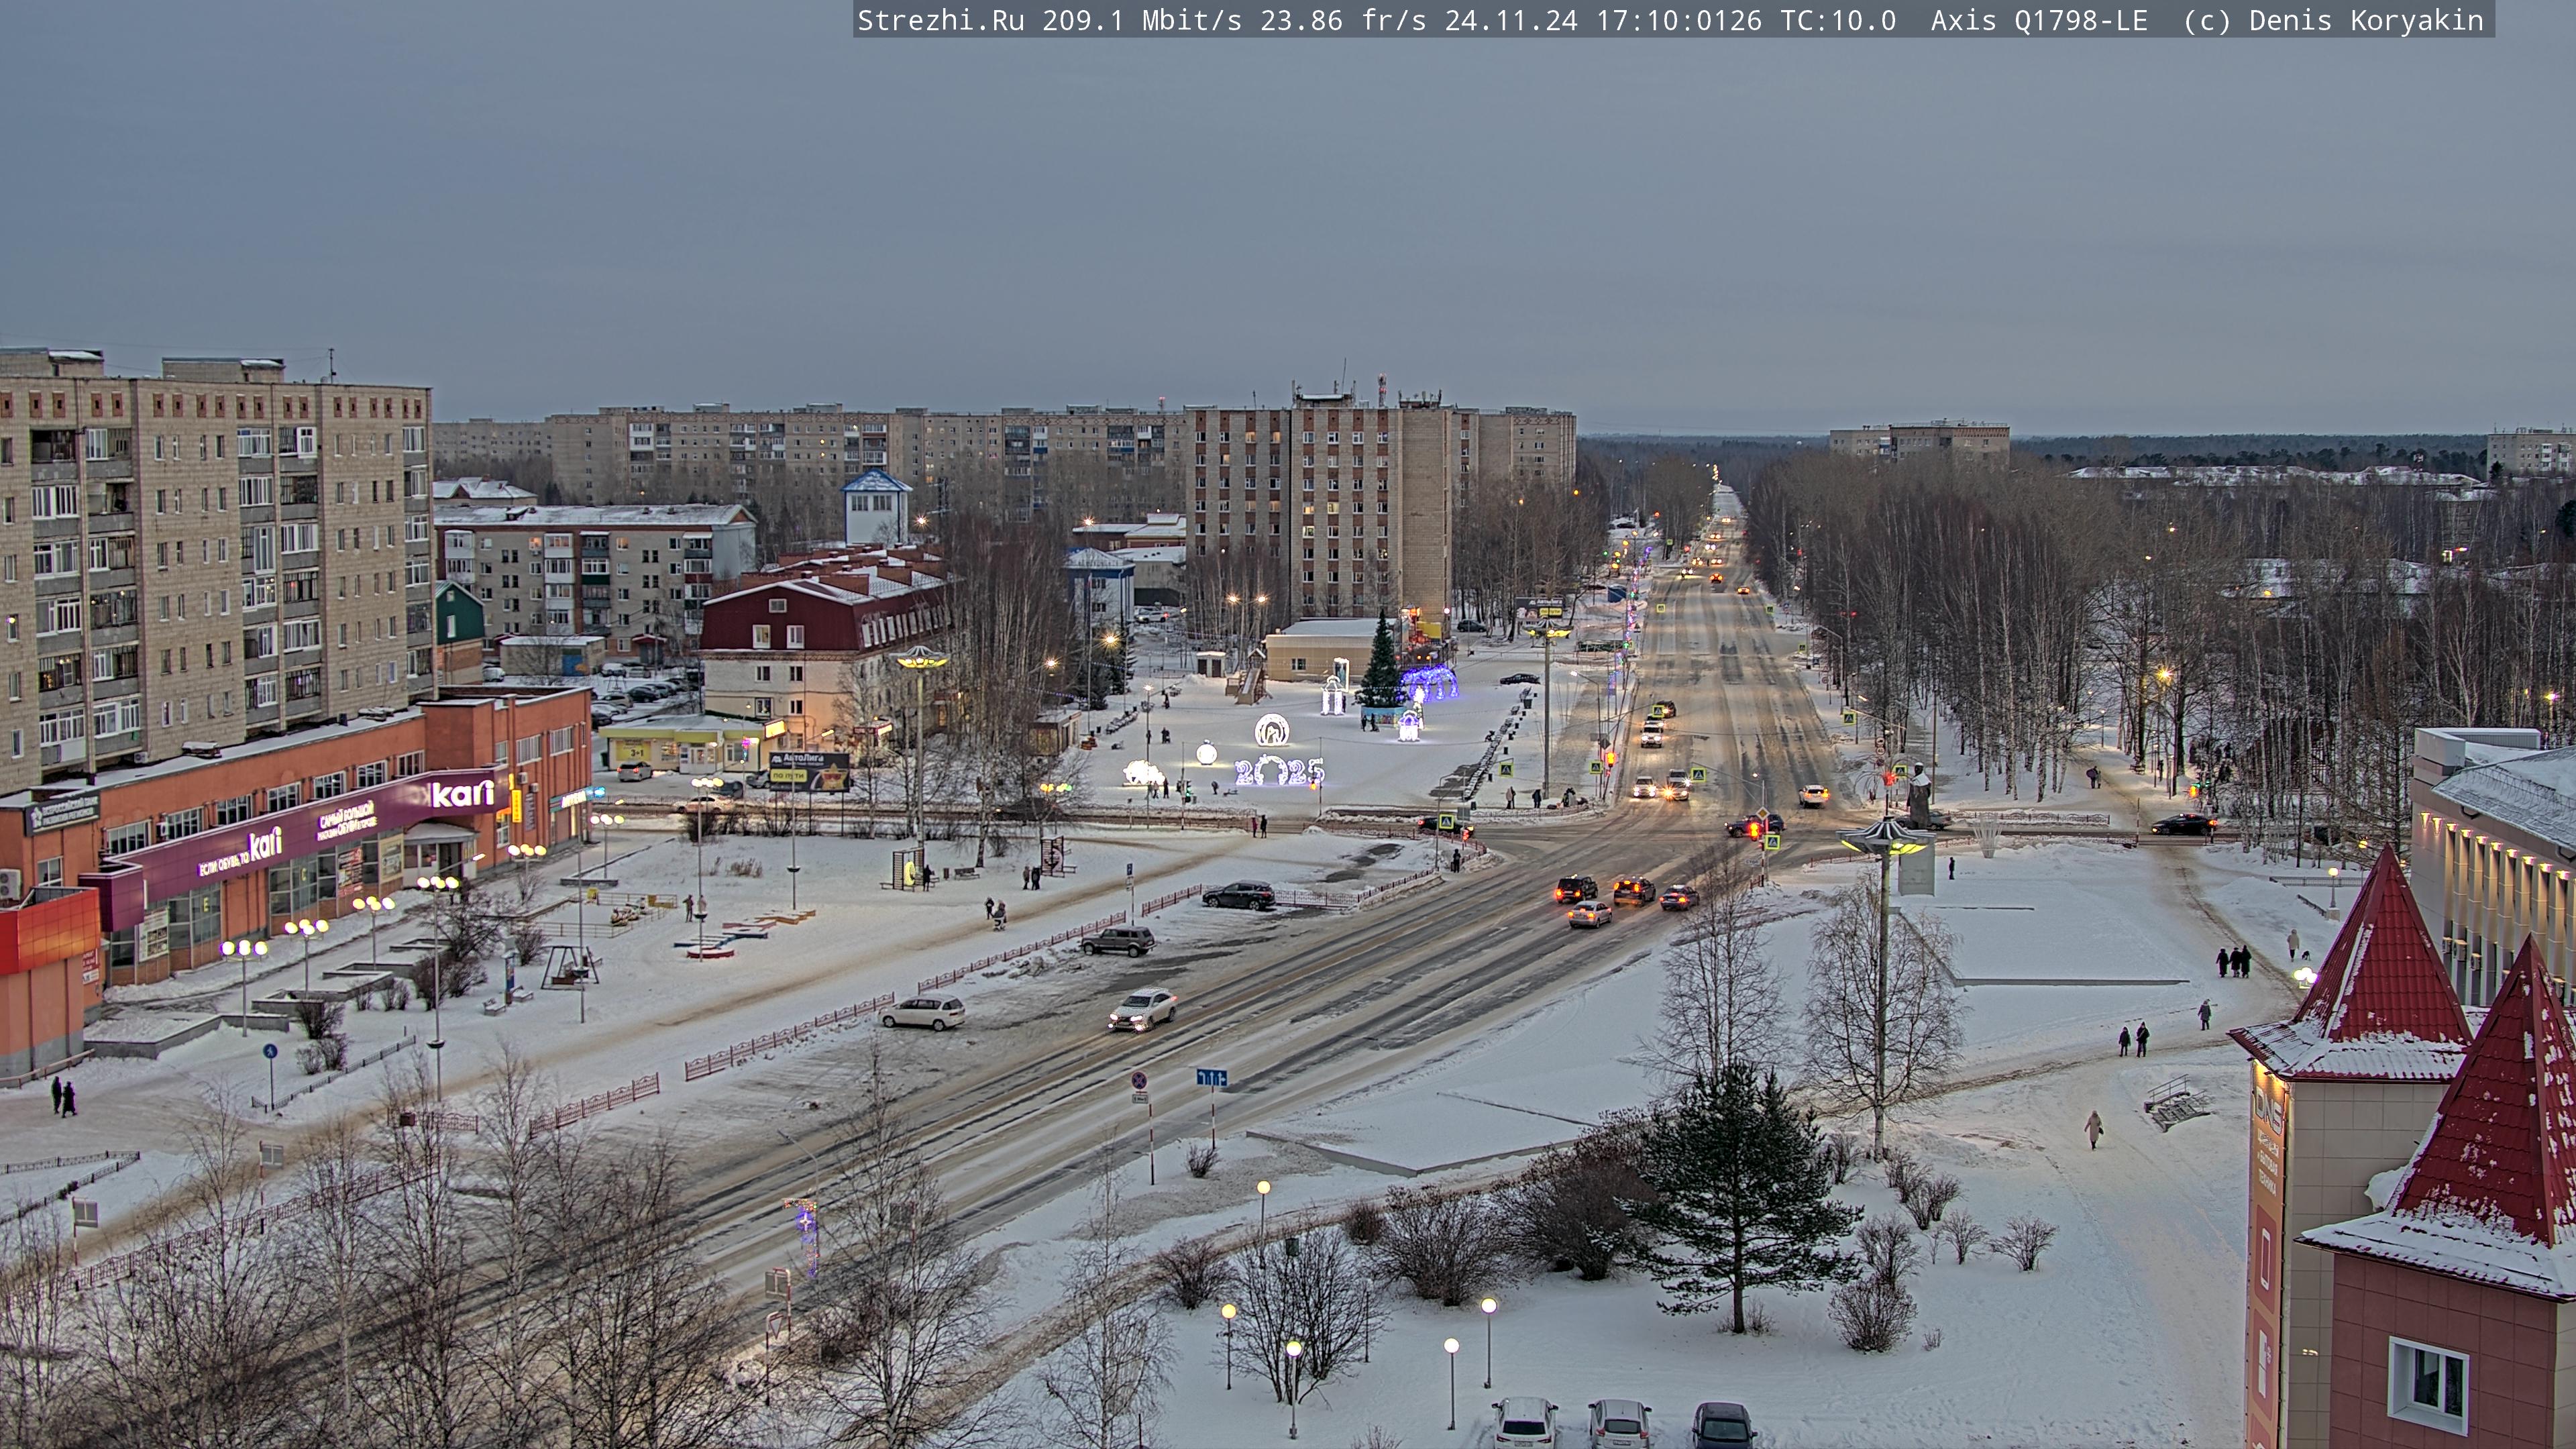Click the Strezhi.Ru site name in overlay
2576x1449 pixels.
tap(940, 21)
